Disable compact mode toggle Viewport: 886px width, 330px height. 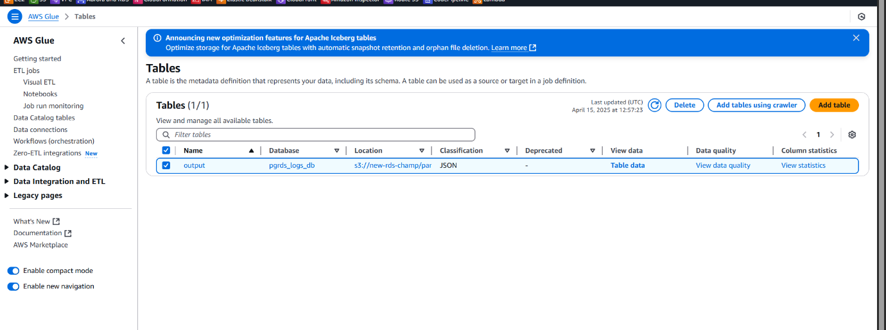point(13,271)
